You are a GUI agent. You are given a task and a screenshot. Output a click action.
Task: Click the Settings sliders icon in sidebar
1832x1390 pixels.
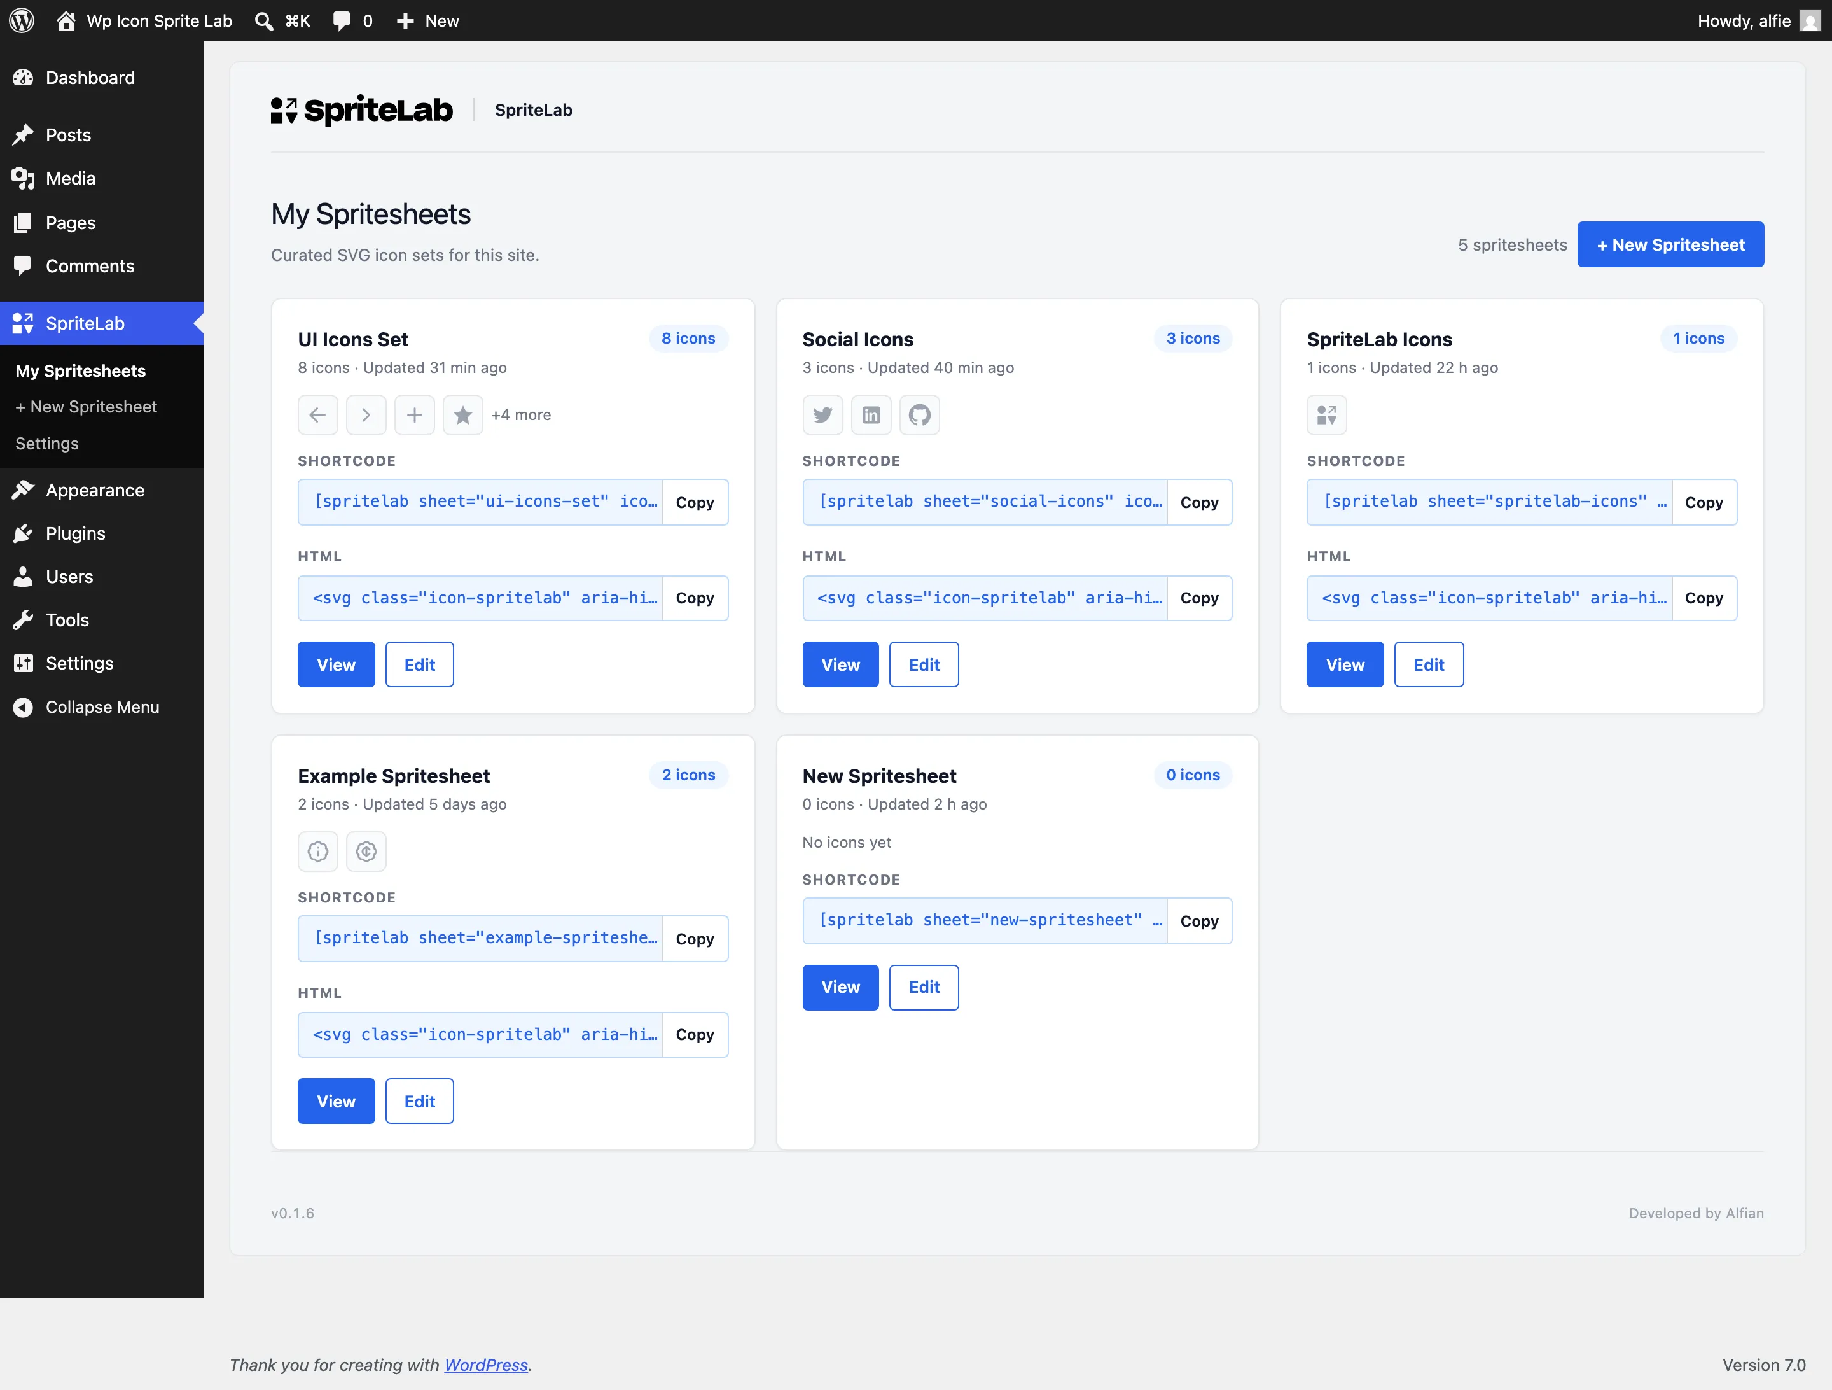23,663
